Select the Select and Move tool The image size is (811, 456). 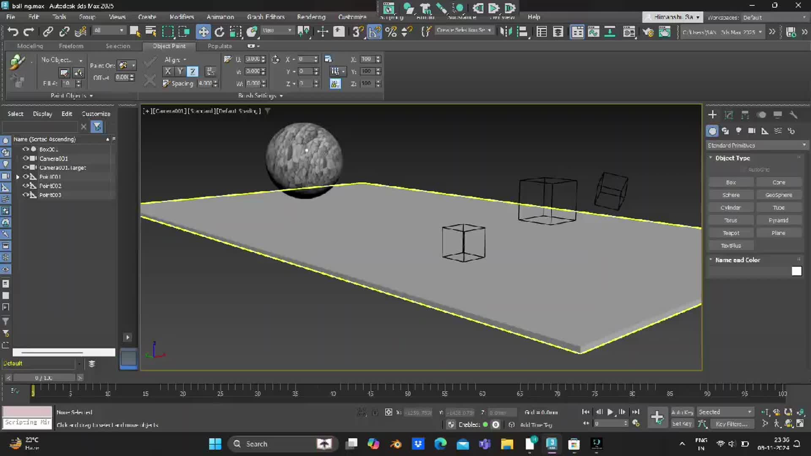point(203,32)
